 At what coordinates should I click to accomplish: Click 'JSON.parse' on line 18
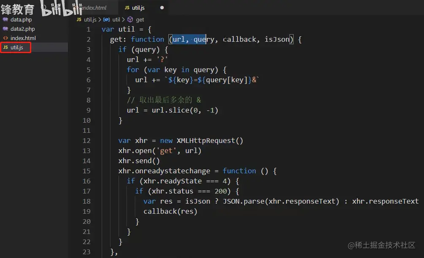pyautogui.click(x=243, y=201)
